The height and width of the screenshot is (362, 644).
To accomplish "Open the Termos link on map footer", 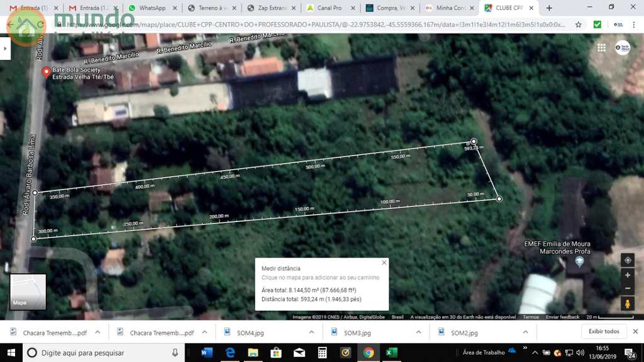I will (531, 317).
